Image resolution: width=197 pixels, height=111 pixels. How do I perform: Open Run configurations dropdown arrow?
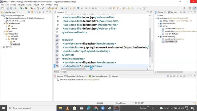[23, 8]
